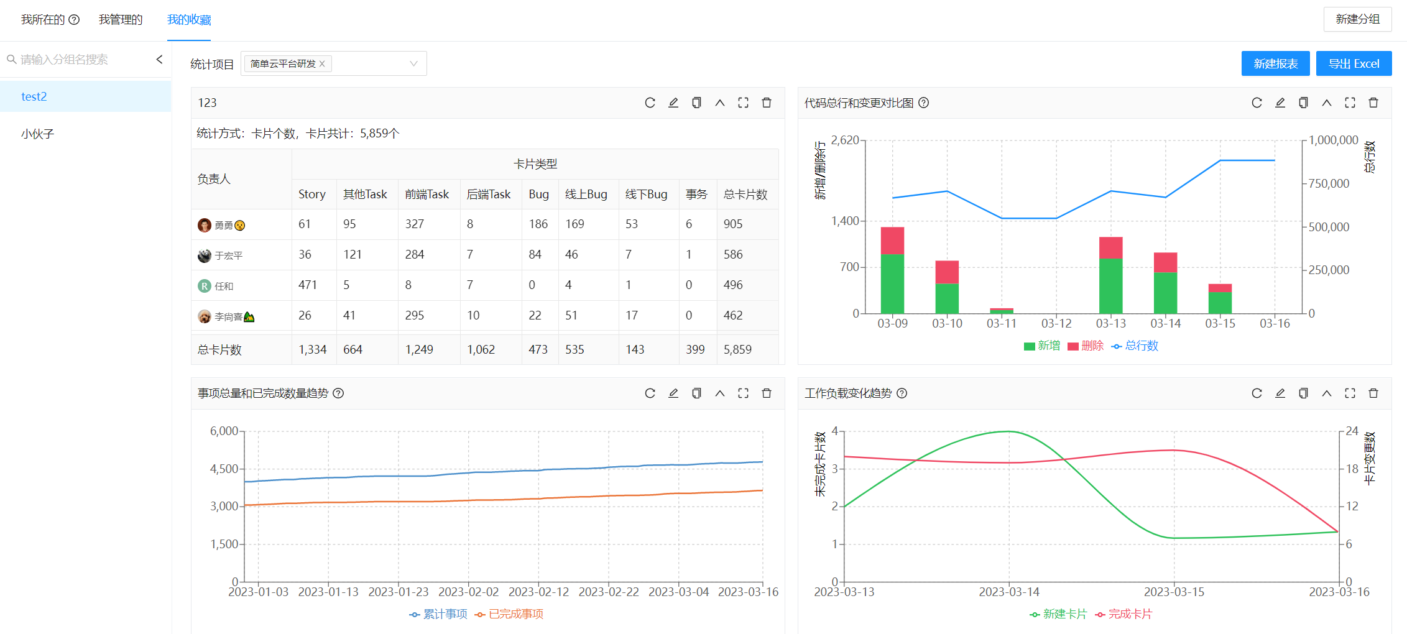Click help icon beside 我所在的 tab

point(74,20)
